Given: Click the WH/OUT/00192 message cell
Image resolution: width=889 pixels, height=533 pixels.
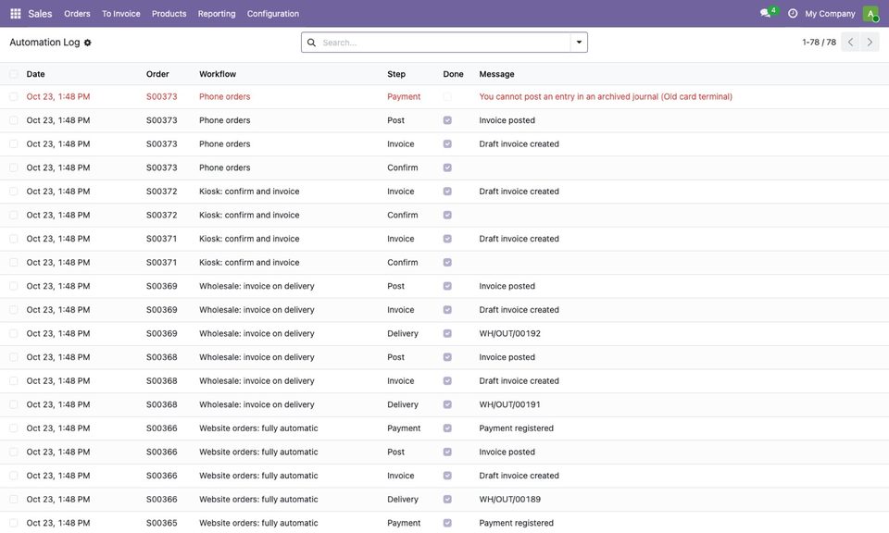Looking at the screenshot, I should [x=509, y=334].
